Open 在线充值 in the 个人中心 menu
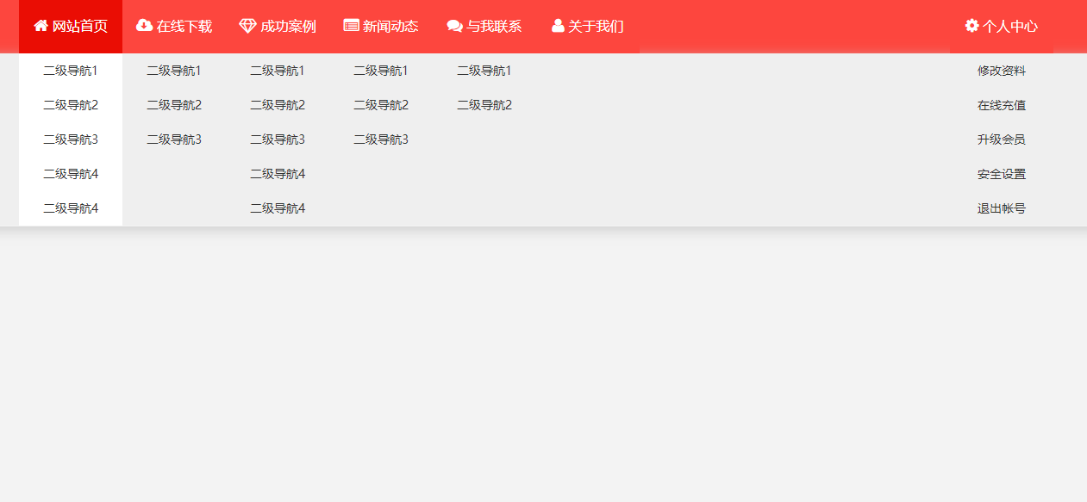Screen dimensions: 1087x502 point(1002,105)
